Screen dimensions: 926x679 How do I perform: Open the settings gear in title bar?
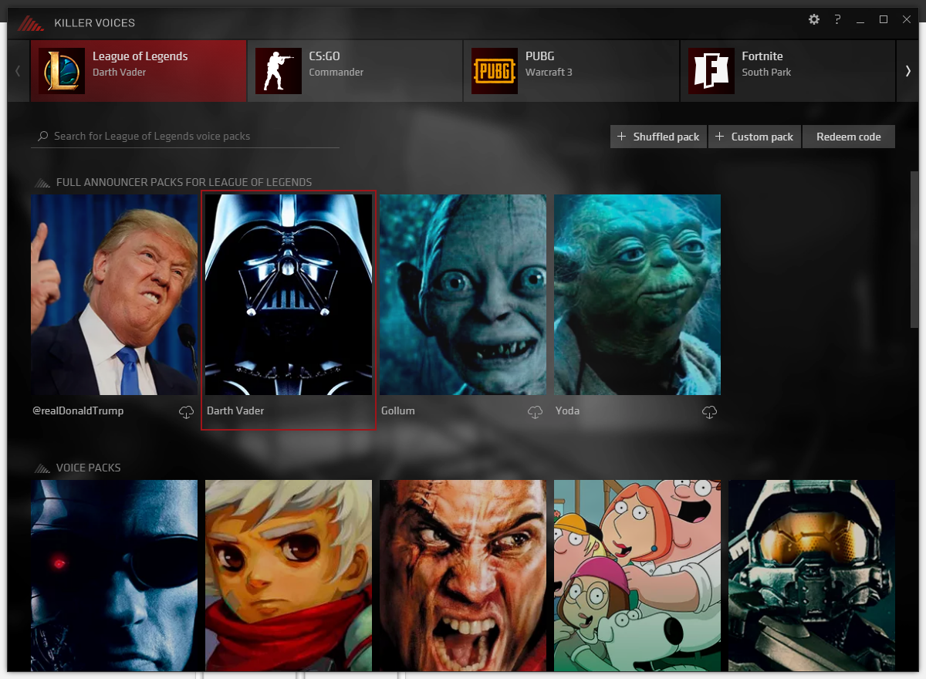814,19
